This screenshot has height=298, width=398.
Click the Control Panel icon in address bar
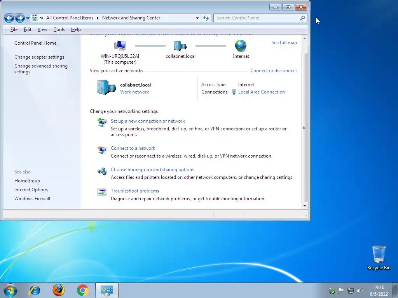tap(35, 18)
